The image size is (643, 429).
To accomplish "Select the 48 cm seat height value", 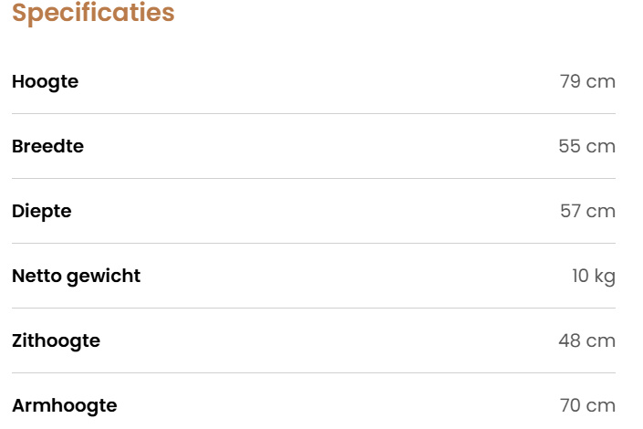I will click(586, 340).
